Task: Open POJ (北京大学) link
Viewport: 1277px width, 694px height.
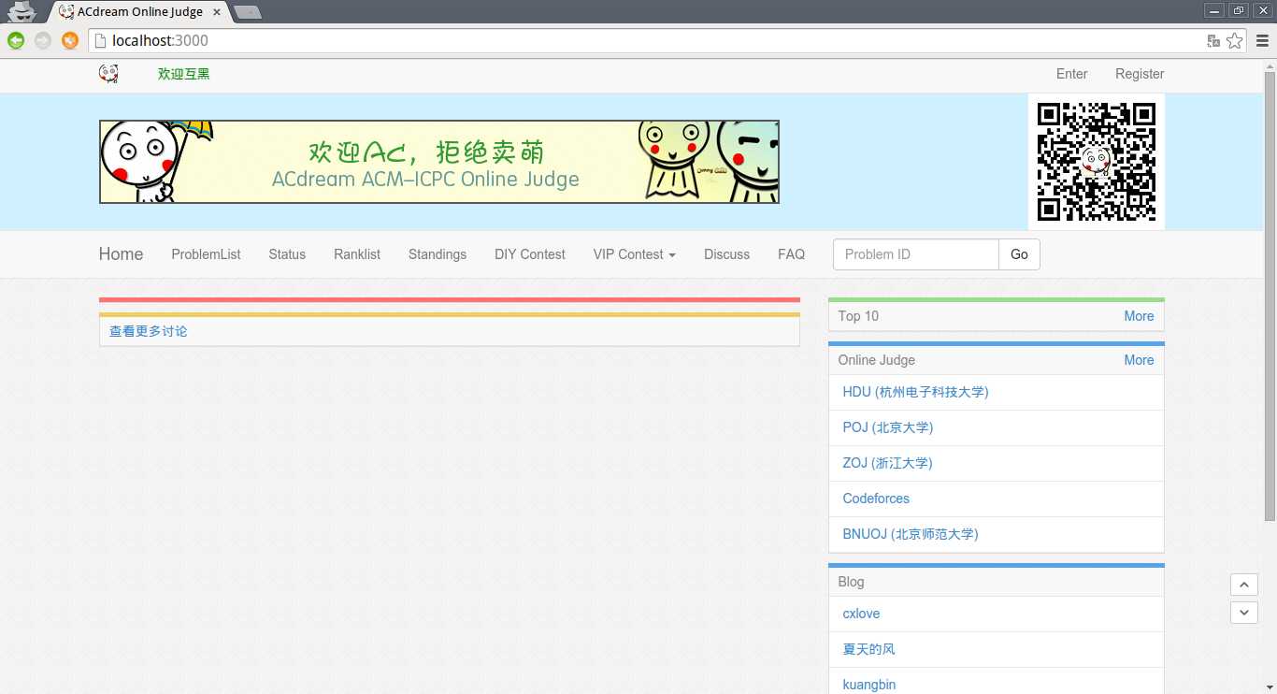Action: pos(888,427)
